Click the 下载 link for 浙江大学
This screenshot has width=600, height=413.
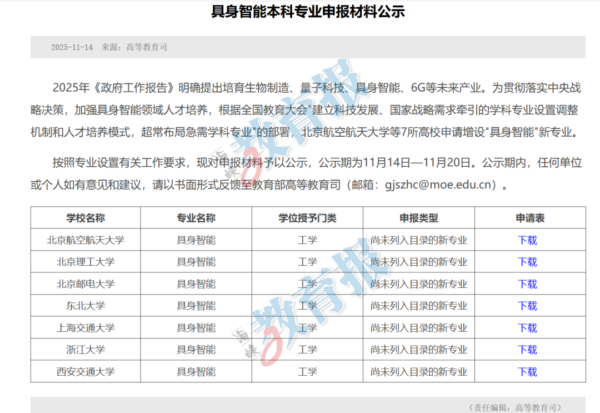pyautogui.click(x=527, y=350)
